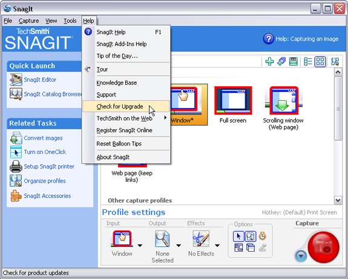Open the organize profiles toolbar icon
This screenshot has height=279, width=348.
tap(335, 62)
